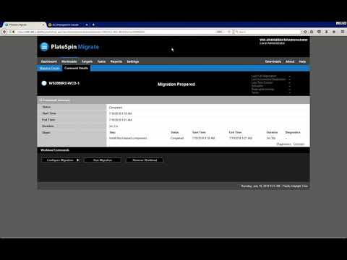The image size is (347, 260).
Task: Open the Tasks menu item
Action: pyautogui.click(x=101, y=61)
